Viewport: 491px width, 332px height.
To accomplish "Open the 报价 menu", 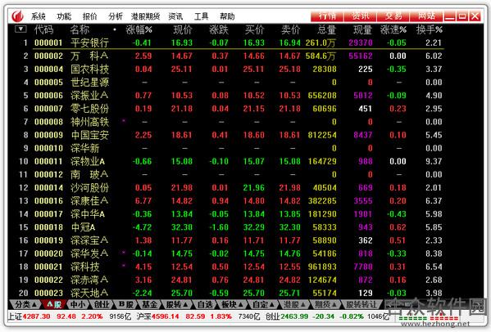I will pos(90,16).
